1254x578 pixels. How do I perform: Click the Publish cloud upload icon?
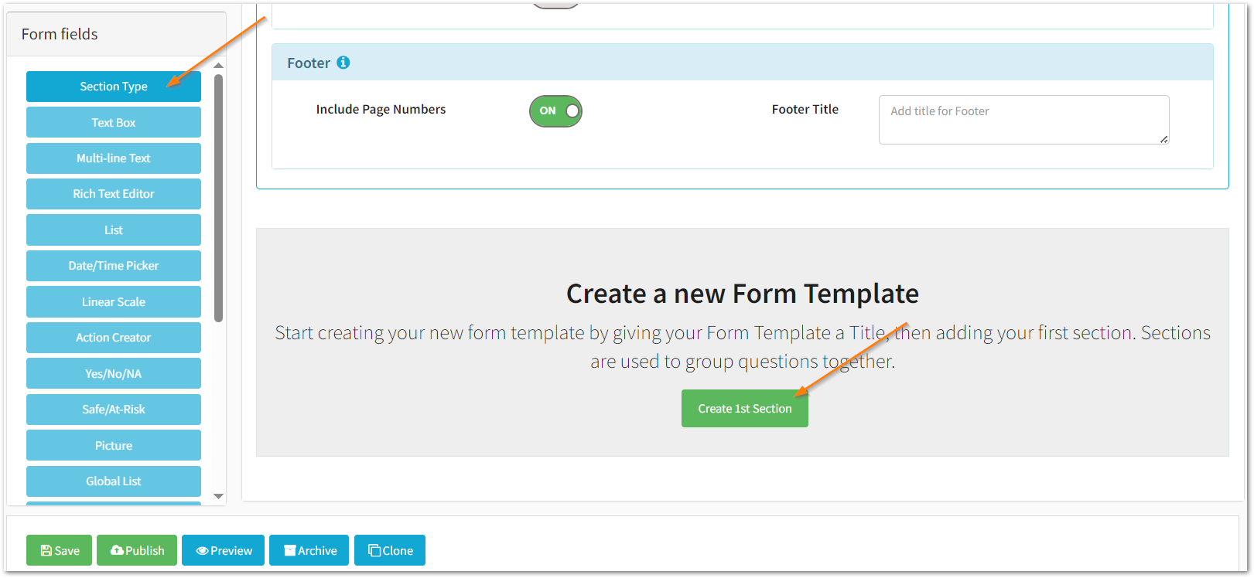click(117, 550)
